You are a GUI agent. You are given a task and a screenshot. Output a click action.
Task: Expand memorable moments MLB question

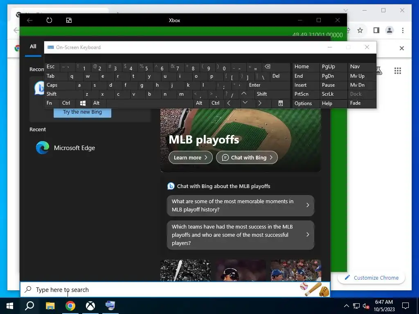point(240,205)
